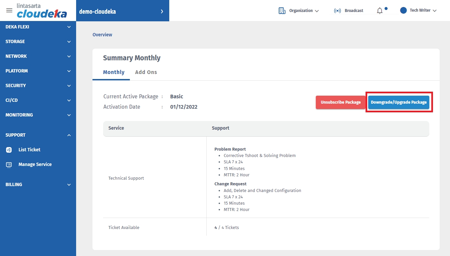Click the Downgrade/Upgrade Package button
Image resolution: width=450 pixels, height=256 pixels.
(x=399, y=102)
